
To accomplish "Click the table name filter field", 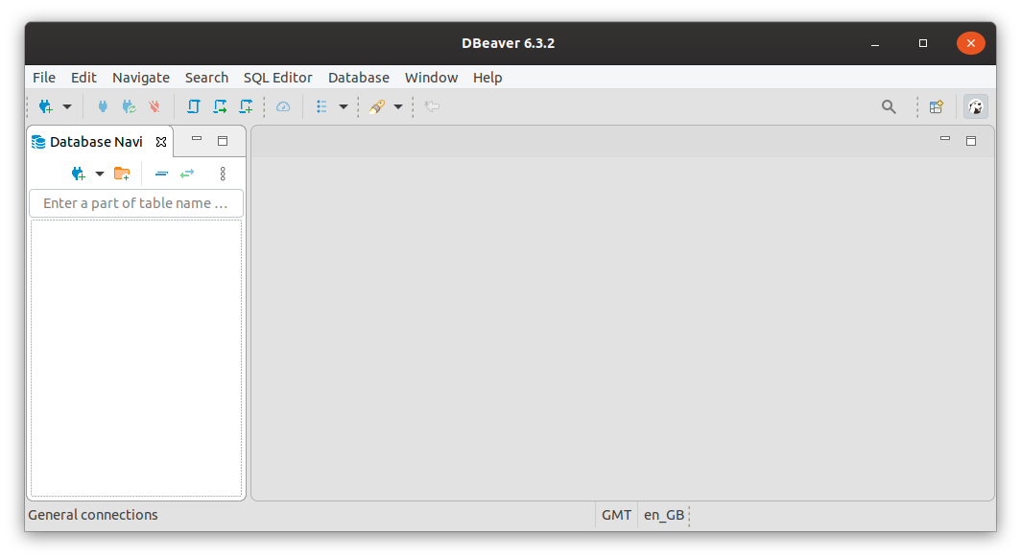I will (135, 203).
